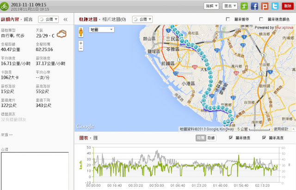296x190 pixels.
Task: Click the total distance 40.47公里 value
Action: [10, 50]
